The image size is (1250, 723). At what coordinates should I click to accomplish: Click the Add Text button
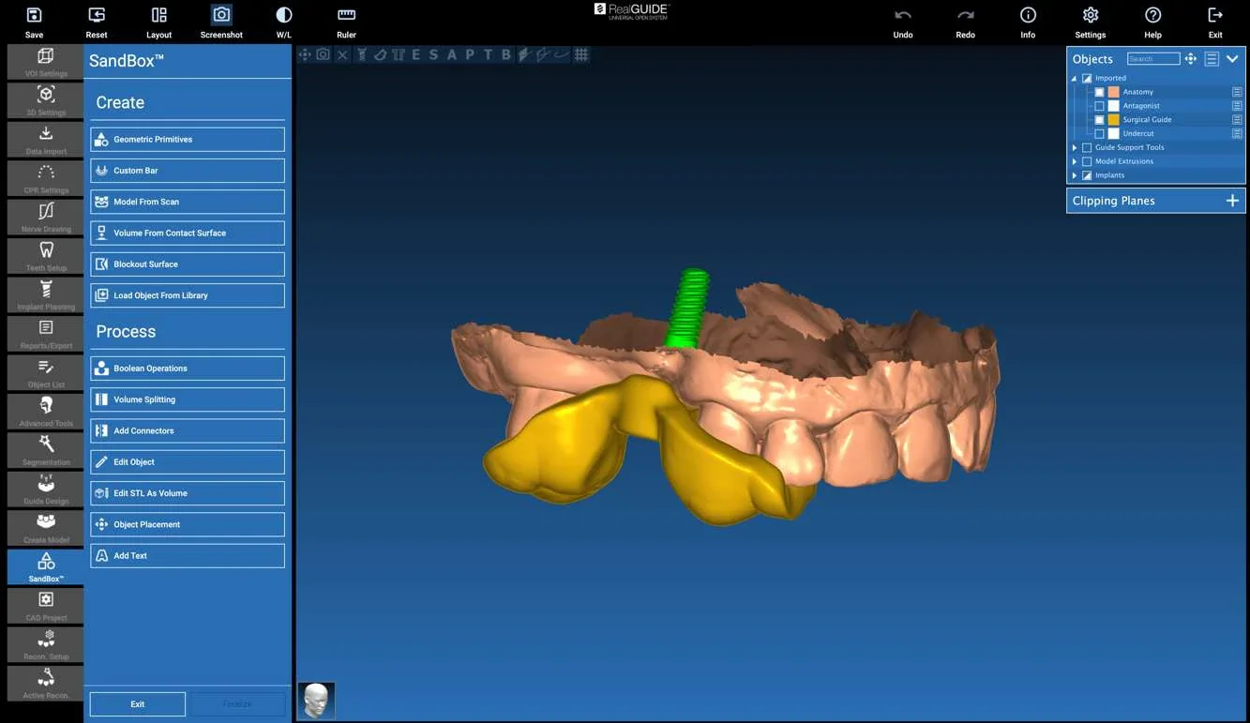[x=188, y=556]
